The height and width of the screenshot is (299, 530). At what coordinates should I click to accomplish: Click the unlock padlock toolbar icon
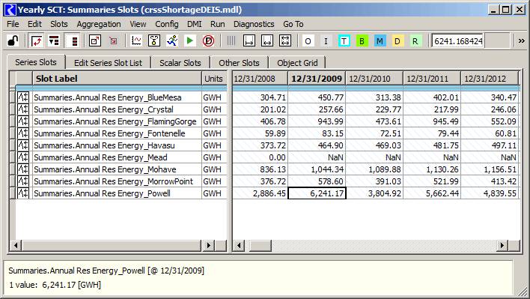click(x=13, y=41)
